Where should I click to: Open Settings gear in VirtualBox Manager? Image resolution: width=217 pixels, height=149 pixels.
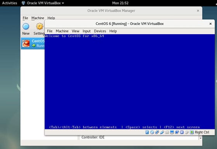[40, 26]
